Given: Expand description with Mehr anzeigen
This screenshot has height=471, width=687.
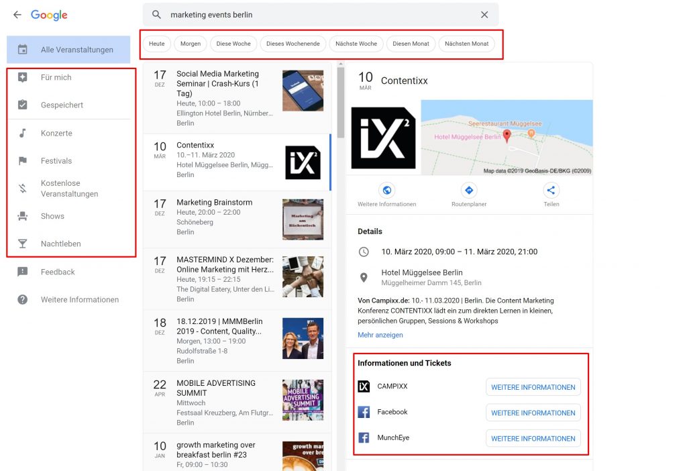Looking at the screenshot, I should pos(380,335).
